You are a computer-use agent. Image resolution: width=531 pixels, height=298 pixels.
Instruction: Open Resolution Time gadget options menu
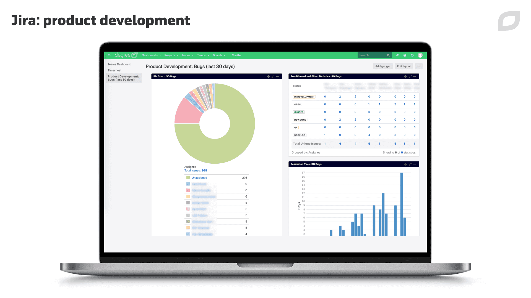point(415,164)
